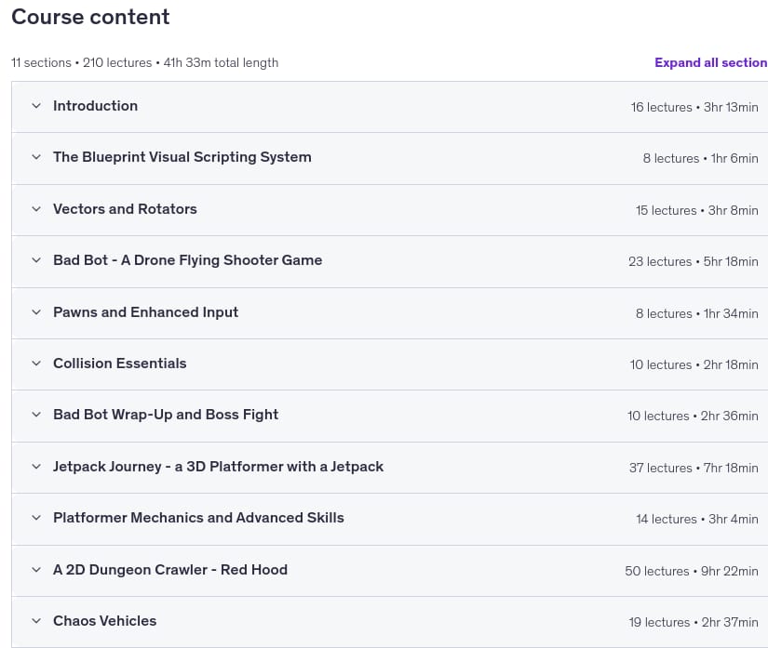Open Jetpack Journey - a 3D Platformer title
This screenshot has width=768, height=648.
(x=219, y=467)
